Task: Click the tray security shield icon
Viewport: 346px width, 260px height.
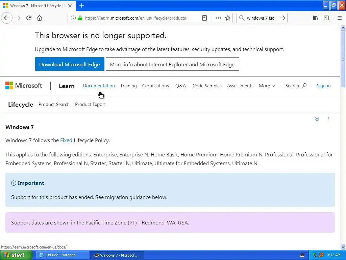Action: coord(315,255)
